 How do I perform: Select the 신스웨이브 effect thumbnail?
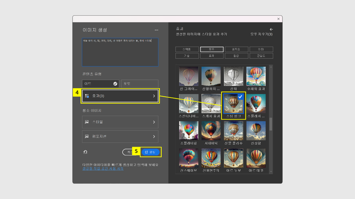point(188,158)
